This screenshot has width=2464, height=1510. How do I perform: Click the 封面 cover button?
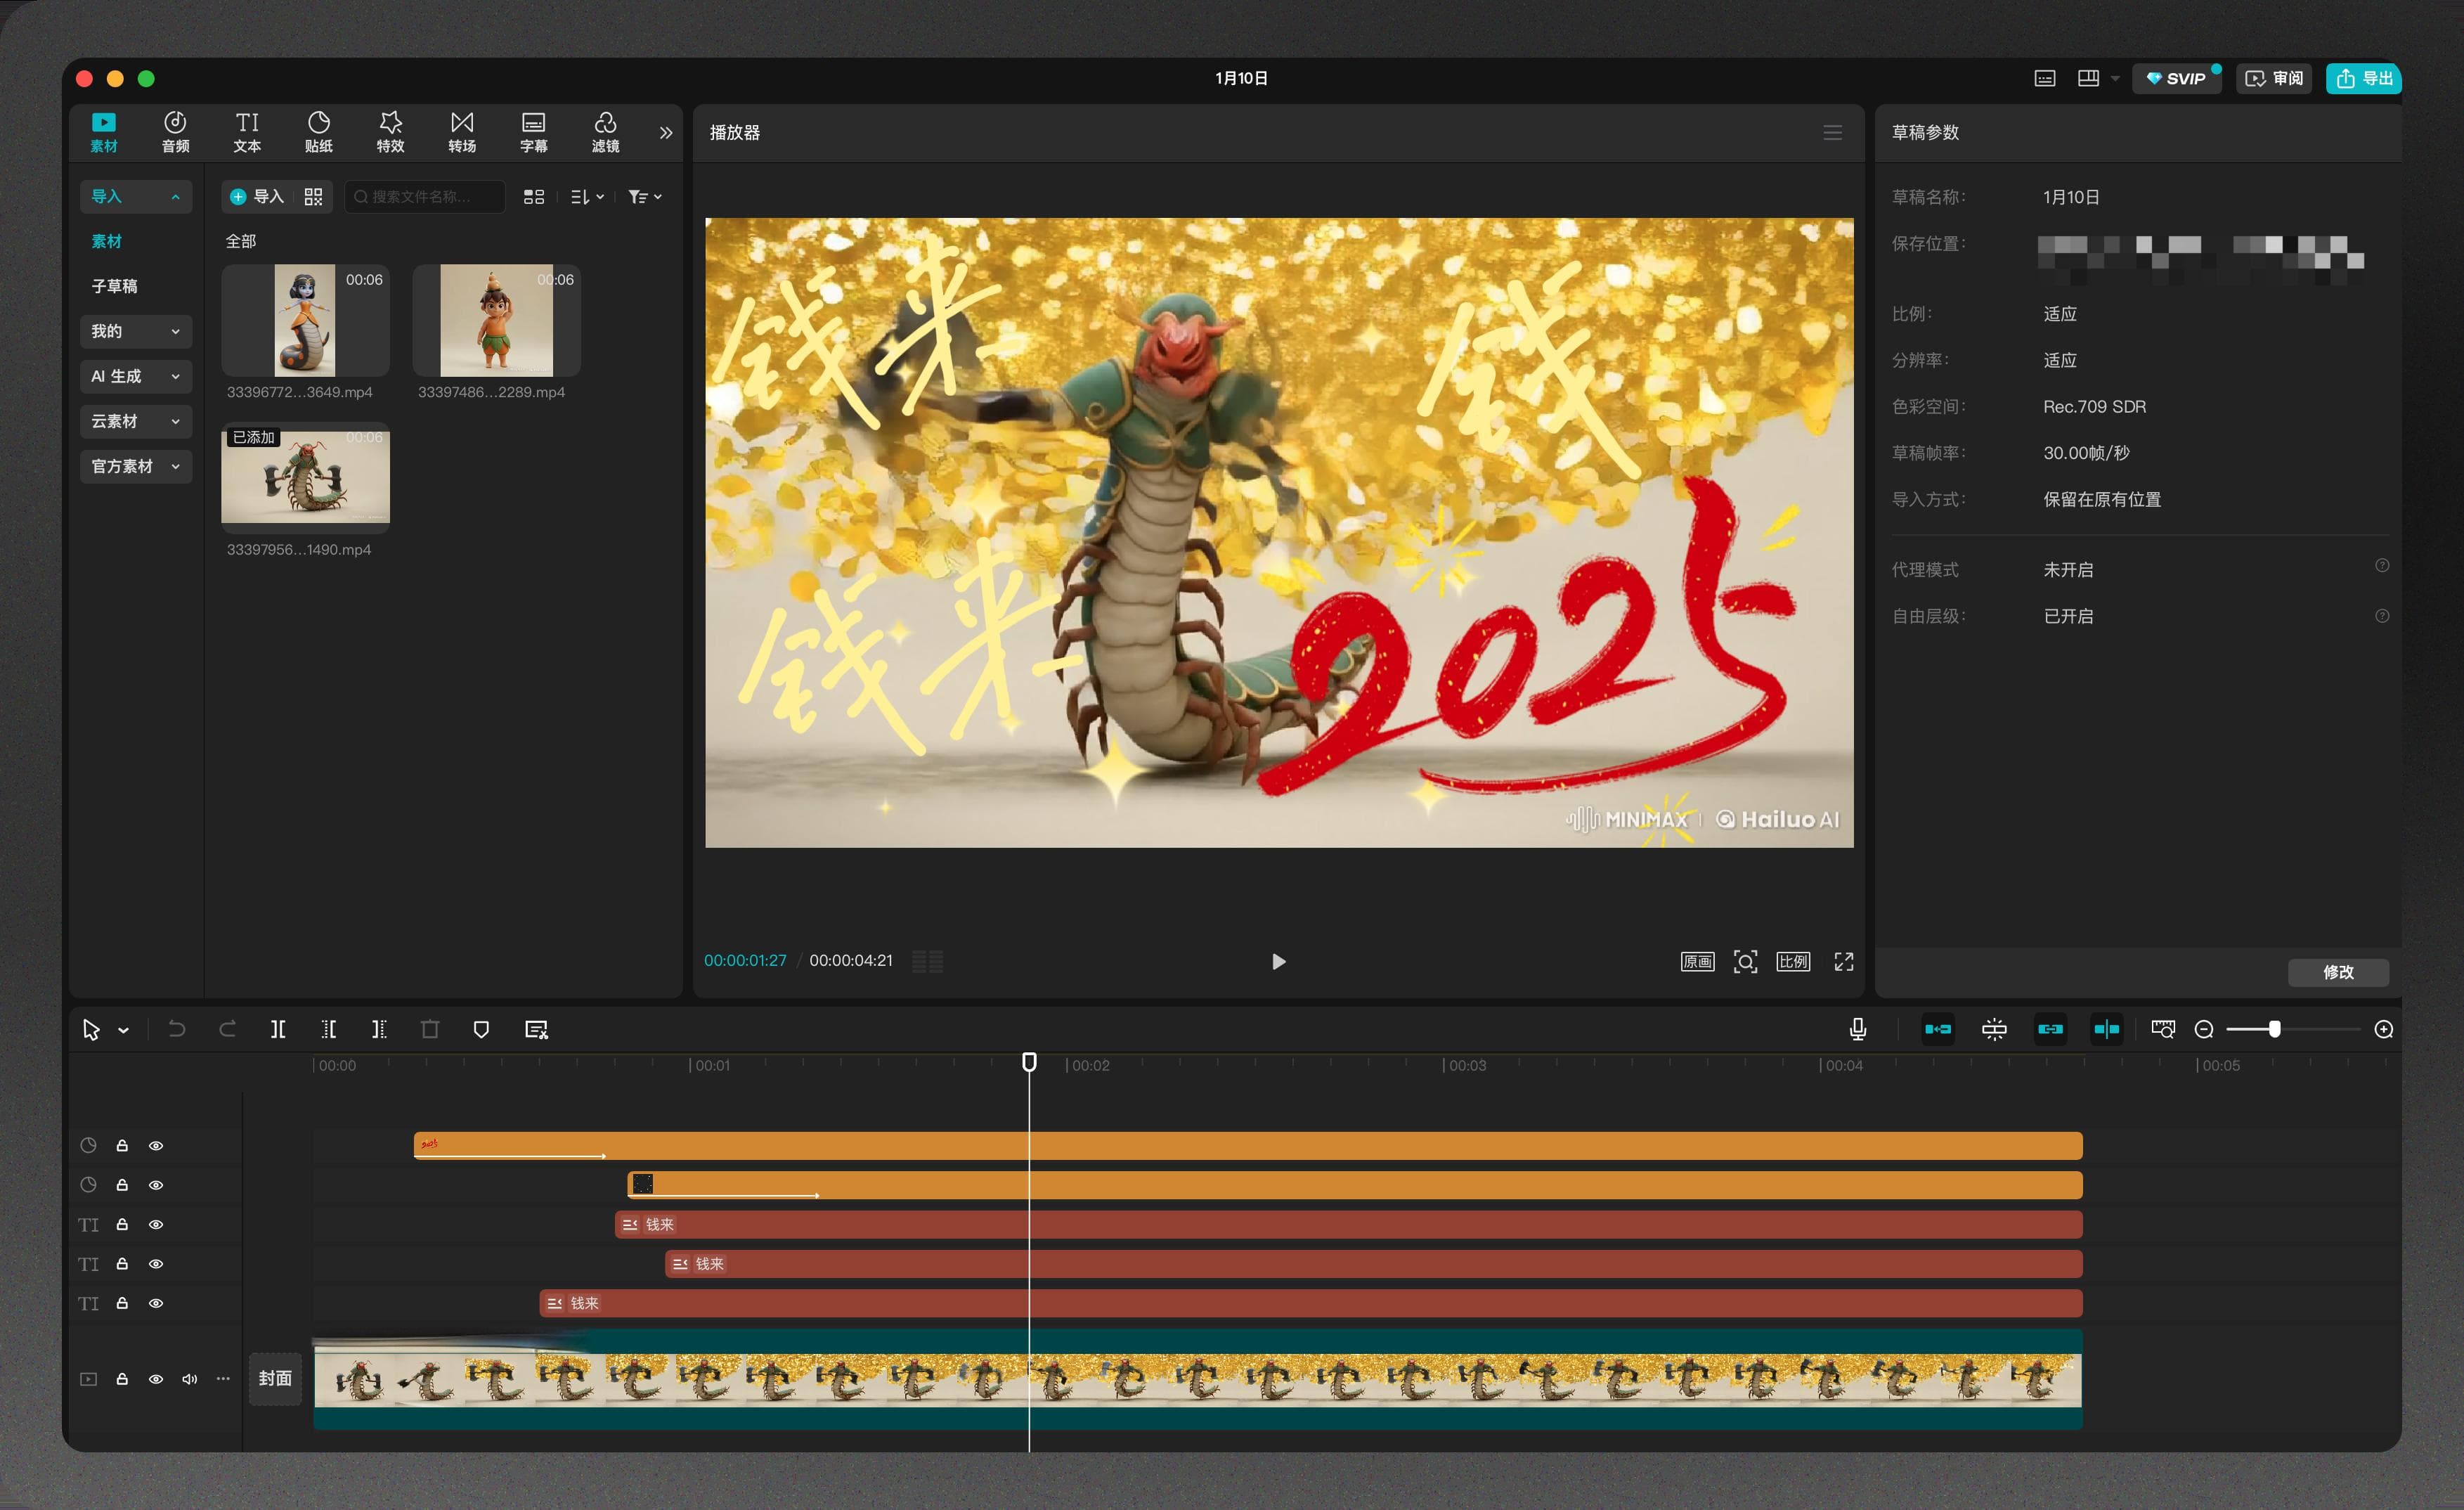275,1379
